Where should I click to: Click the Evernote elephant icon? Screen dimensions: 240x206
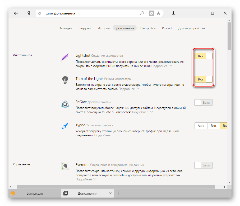65,166
